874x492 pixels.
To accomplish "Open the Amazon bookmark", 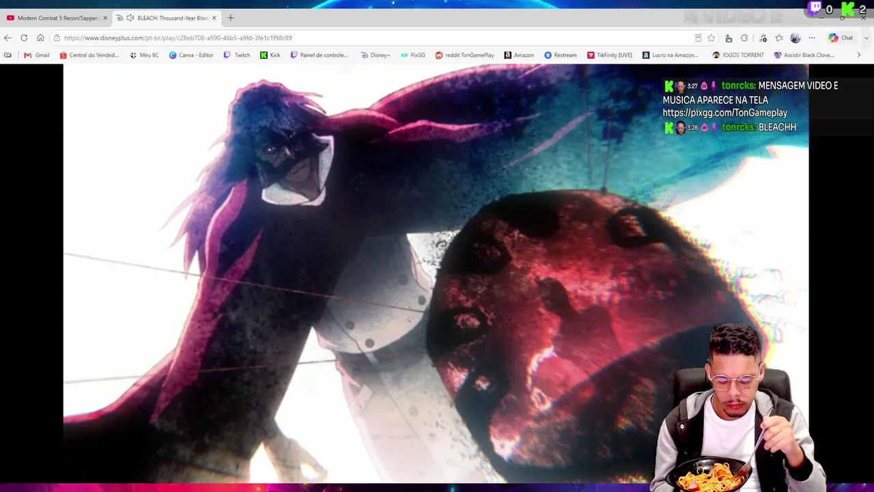I will pos(519,55).
